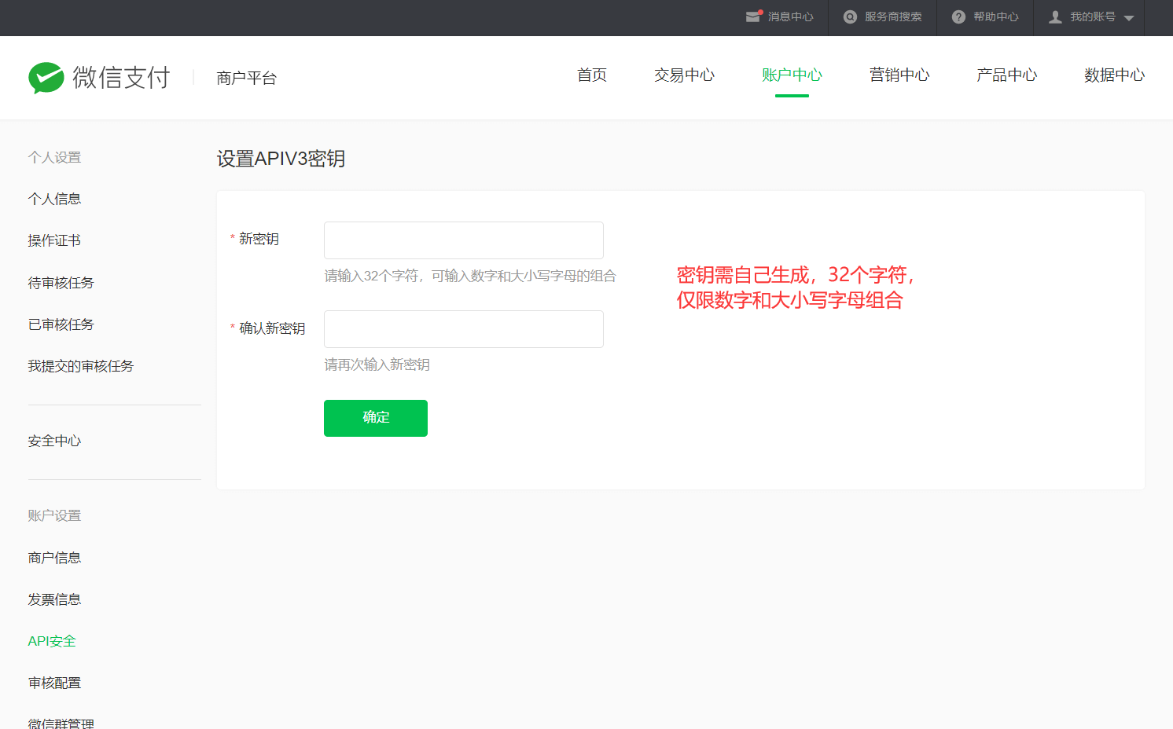Open 个人信息 in the sidebar
Image resolution: width=1173 pixels, height=729 pixels.
54,199
